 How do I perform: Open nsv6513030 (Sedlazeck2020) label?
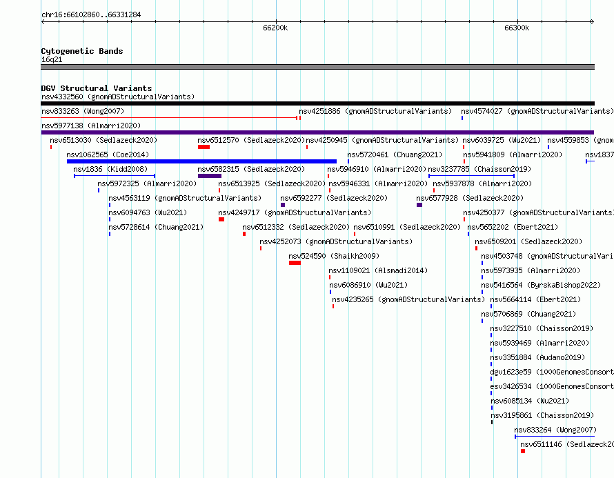[103, 140]
